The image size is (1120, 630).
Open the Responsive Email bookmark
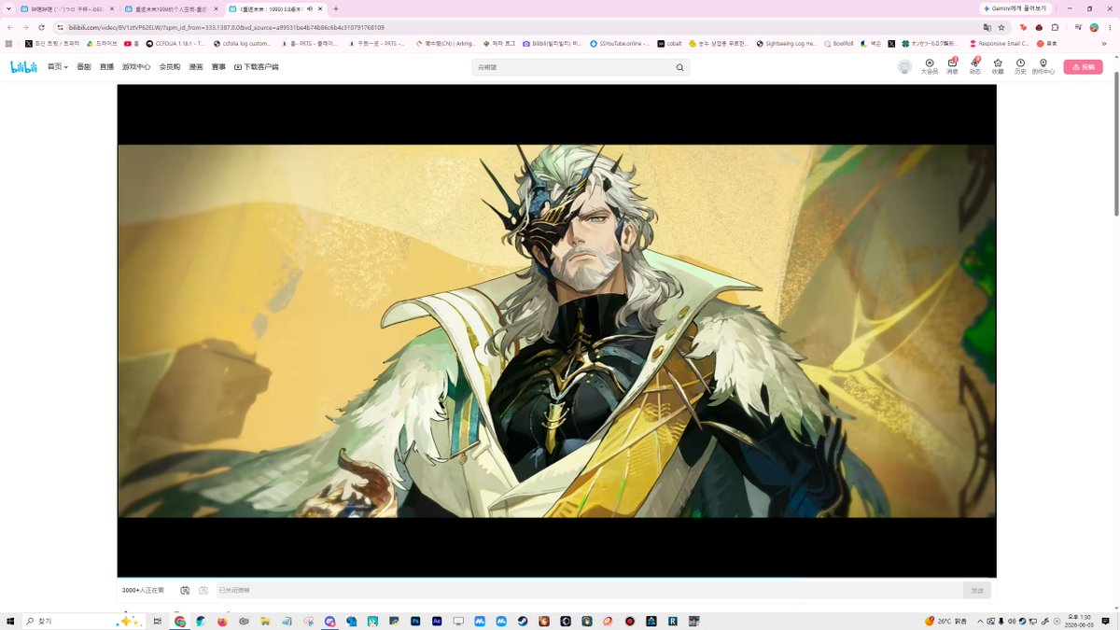tap(999, 43)
